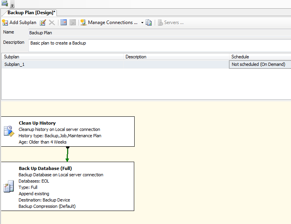
Task: Click the Remove Schedule grayed calendar icon
Action: [x=73, y=22]
